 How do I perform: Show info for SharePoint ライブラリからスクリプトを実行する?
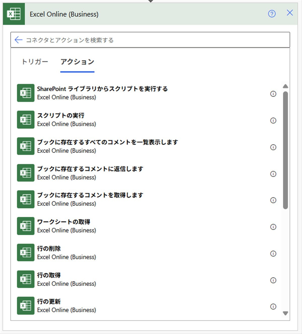[273, 94]
